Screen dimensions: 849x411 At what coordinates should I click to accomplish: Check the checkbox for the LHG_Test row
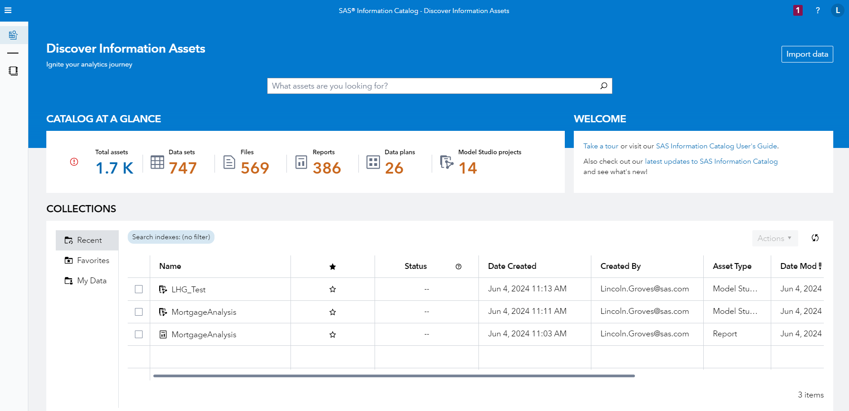[x=139, y=289]
